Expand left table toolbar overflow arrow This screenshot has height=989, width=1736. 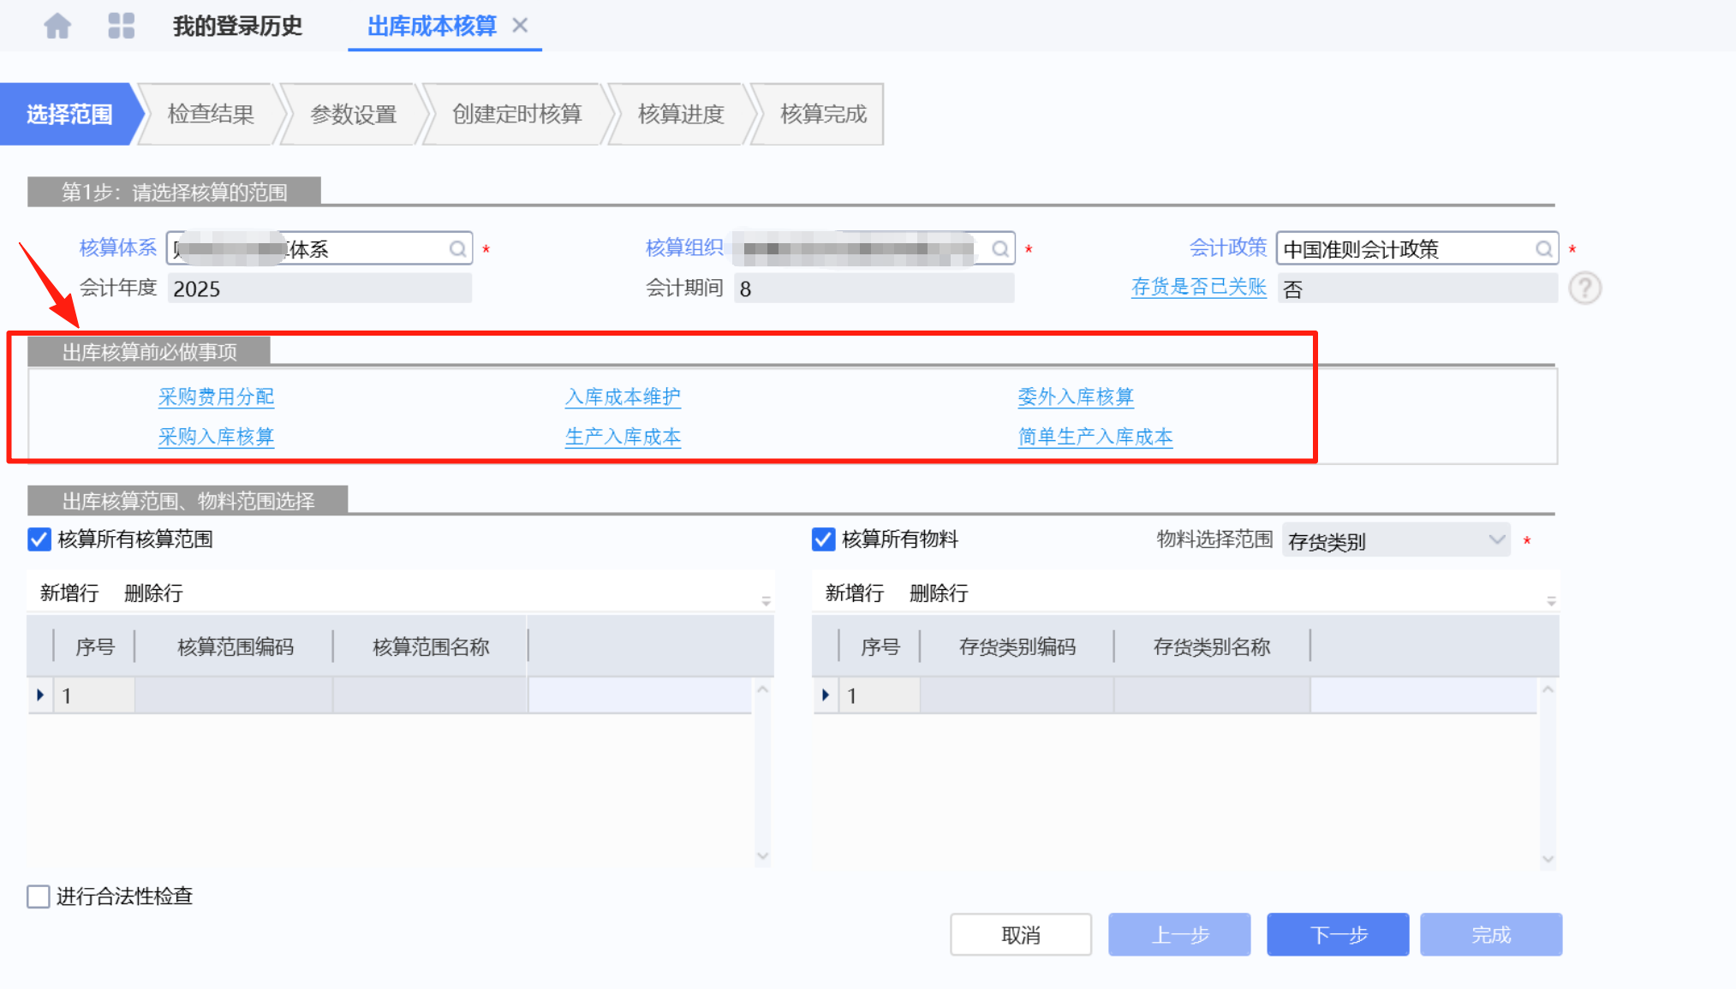766,601
